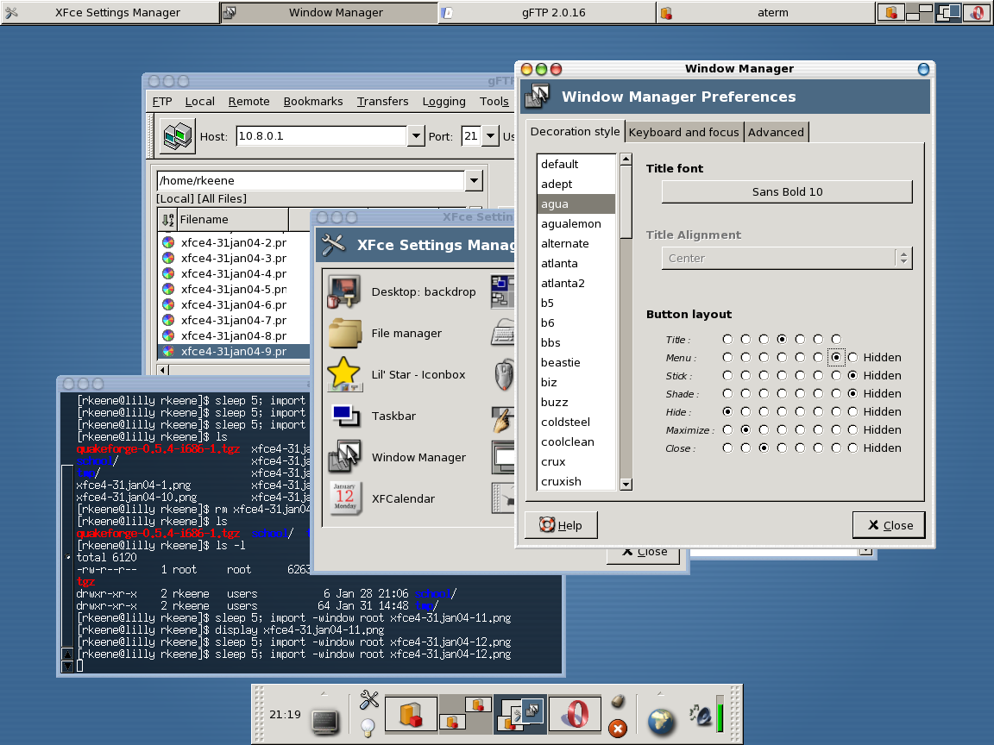This screenshot has width=994, height=745.
Task: Click the theme list scrollbar down arrow
Action: [626, 485]
